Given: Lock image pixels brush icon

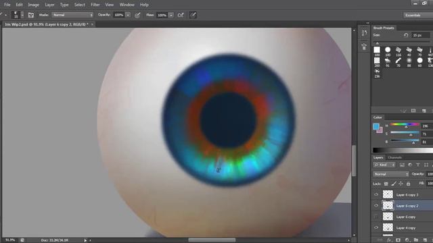Looking at the screenshot, I should (394, 184).
